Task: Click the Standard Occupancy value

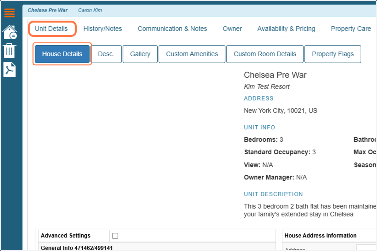Action: [x=314, y=152]
